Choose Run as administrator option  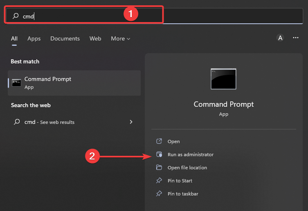[190, 155]
